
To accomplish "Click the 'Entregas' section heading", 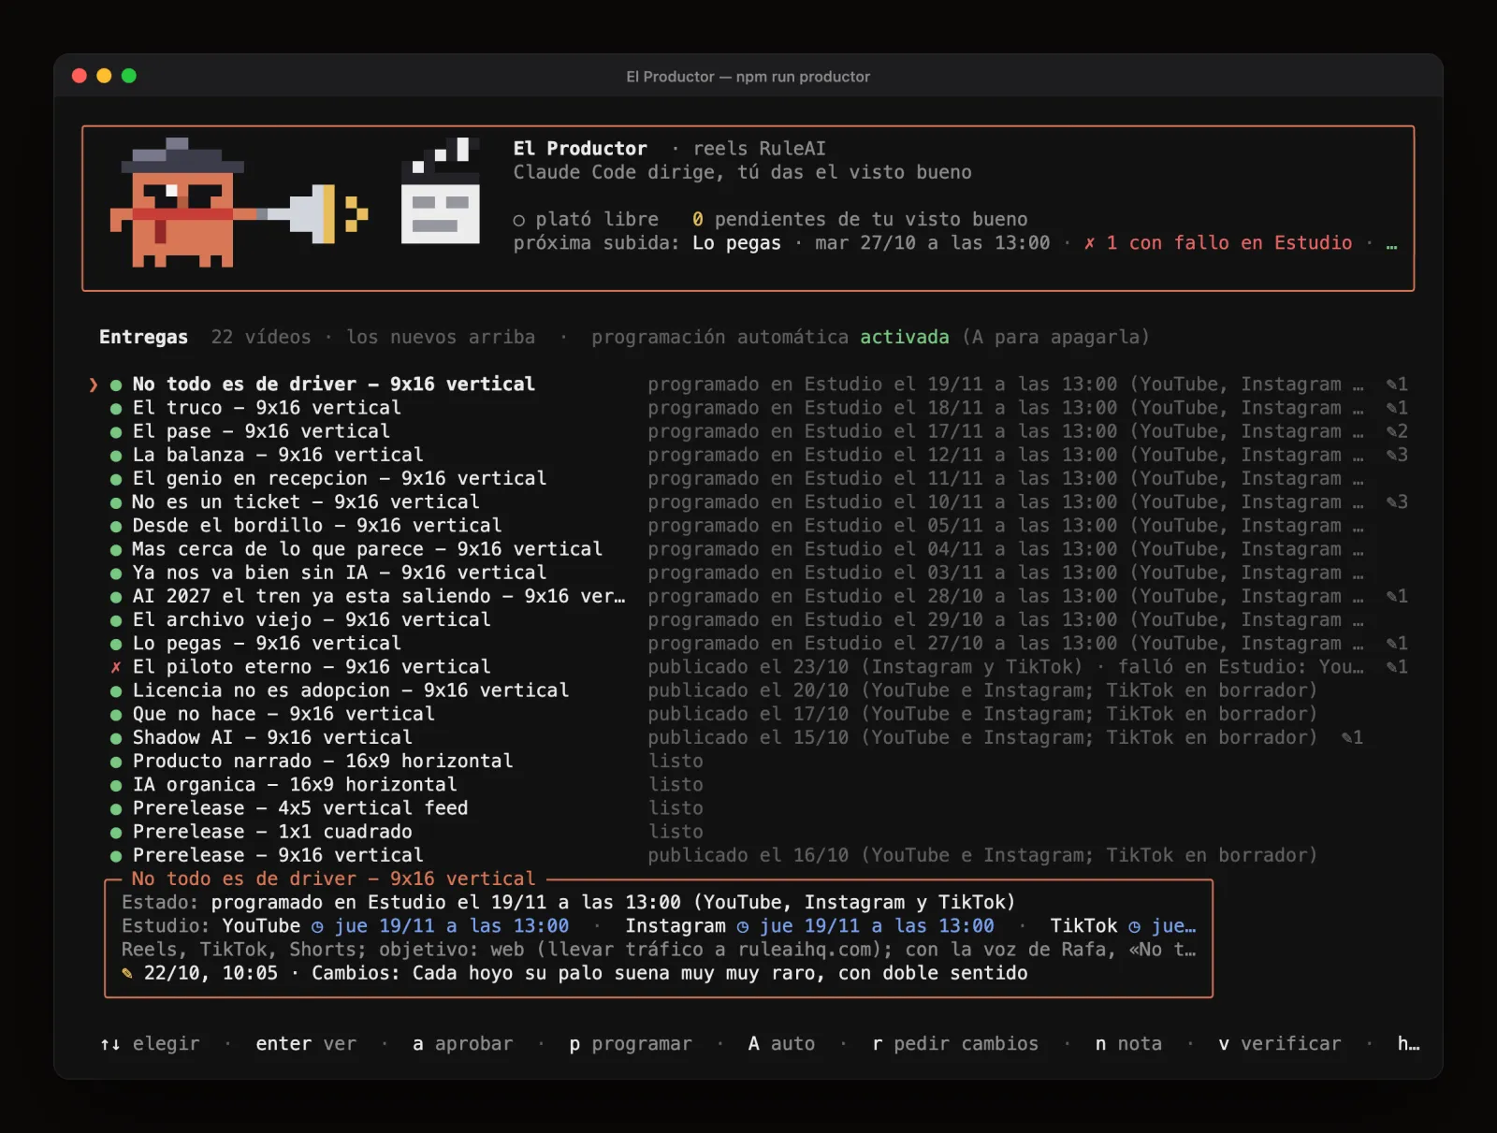I will pyautogui.click(x=143, y=337).
